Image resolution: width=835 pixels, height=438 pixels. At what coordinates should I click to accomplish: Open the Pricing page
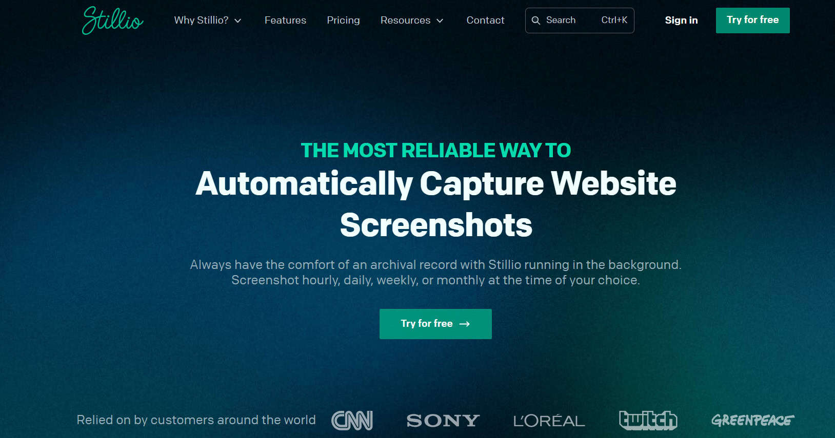coord(343,20)
